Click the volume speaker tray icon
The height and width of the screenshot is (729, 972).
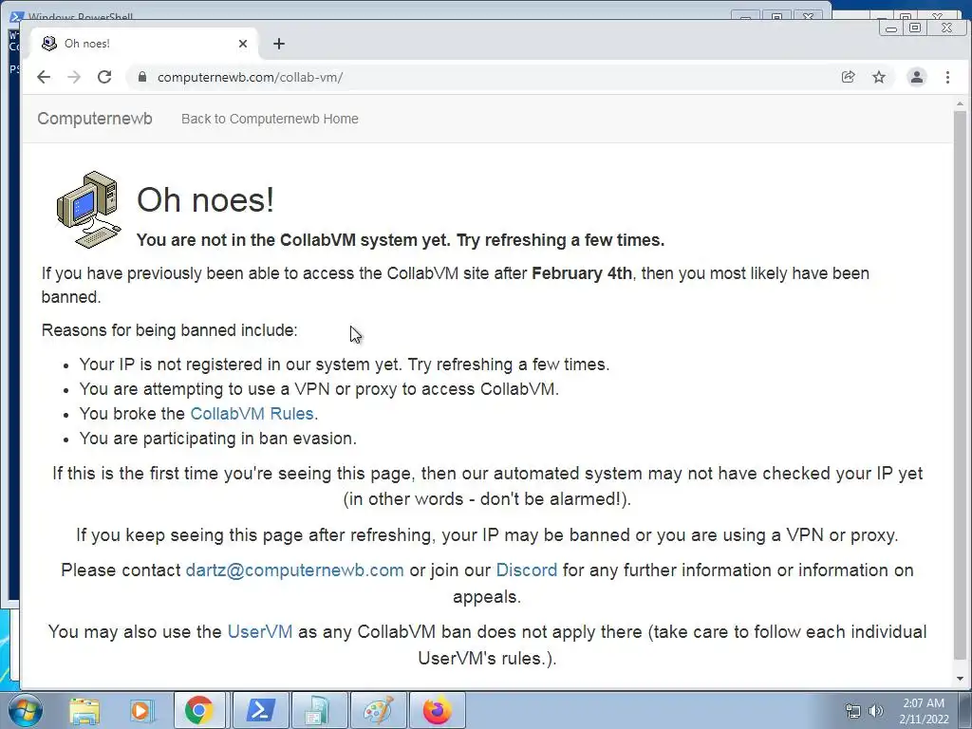click(876, 711)
